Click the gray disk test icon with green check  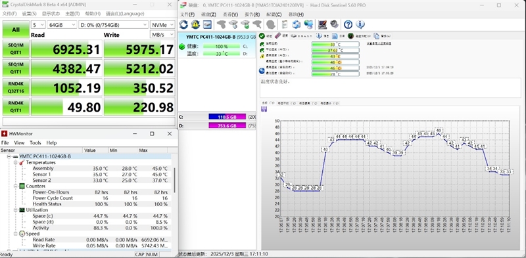click(x=245, y=24)
